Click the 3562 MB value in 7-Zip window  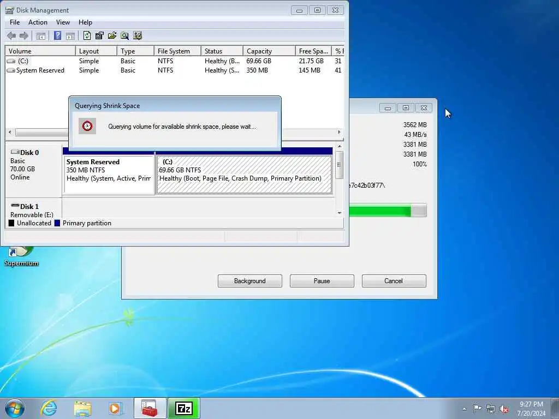[415, 125]
